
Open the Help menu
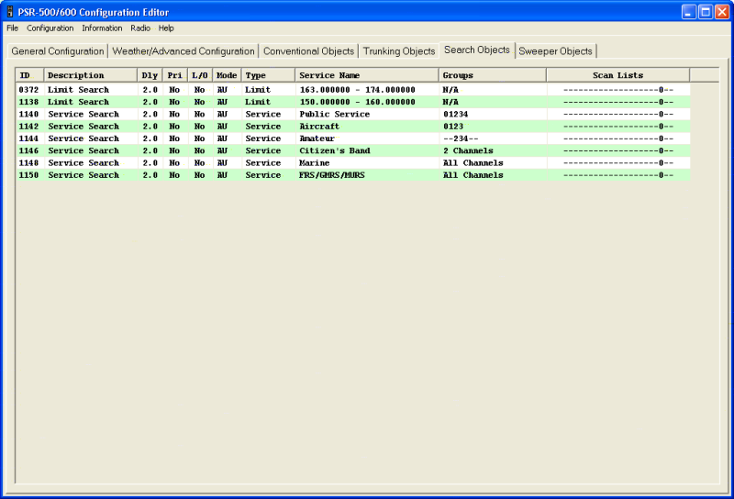pyautogui.click(x=166, y=28)
